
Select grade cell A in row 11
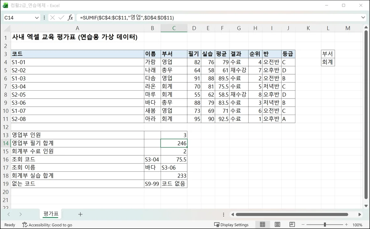288,119
